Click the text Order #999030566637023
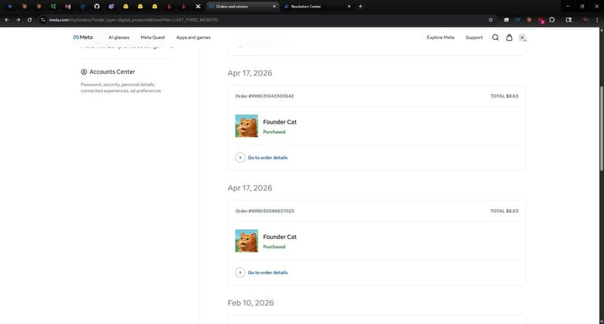The image size is (604, 324). point(264,211)
